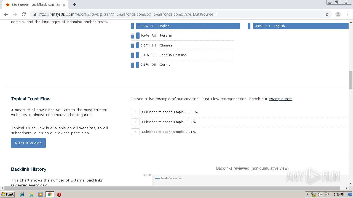Click question mark box for 0.01% topic
This screenshot has width=353, height=198.
tap(135, 132)
